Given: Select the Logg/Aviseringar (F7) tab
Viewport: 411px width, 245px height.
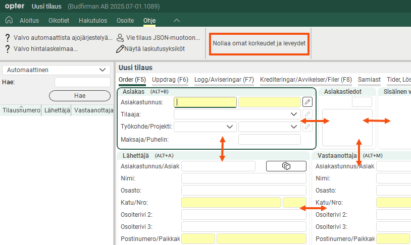Looking at the screenshot, I should coord(224,80).
